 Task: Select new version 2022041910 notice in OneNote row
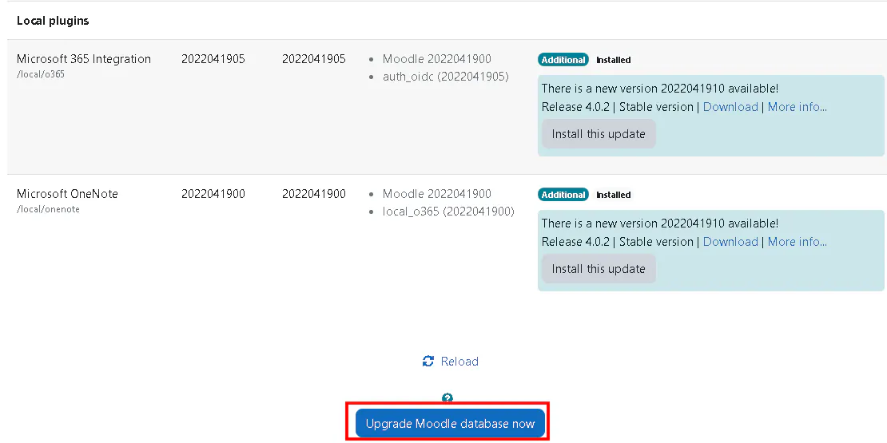click(x=660, y=223)
